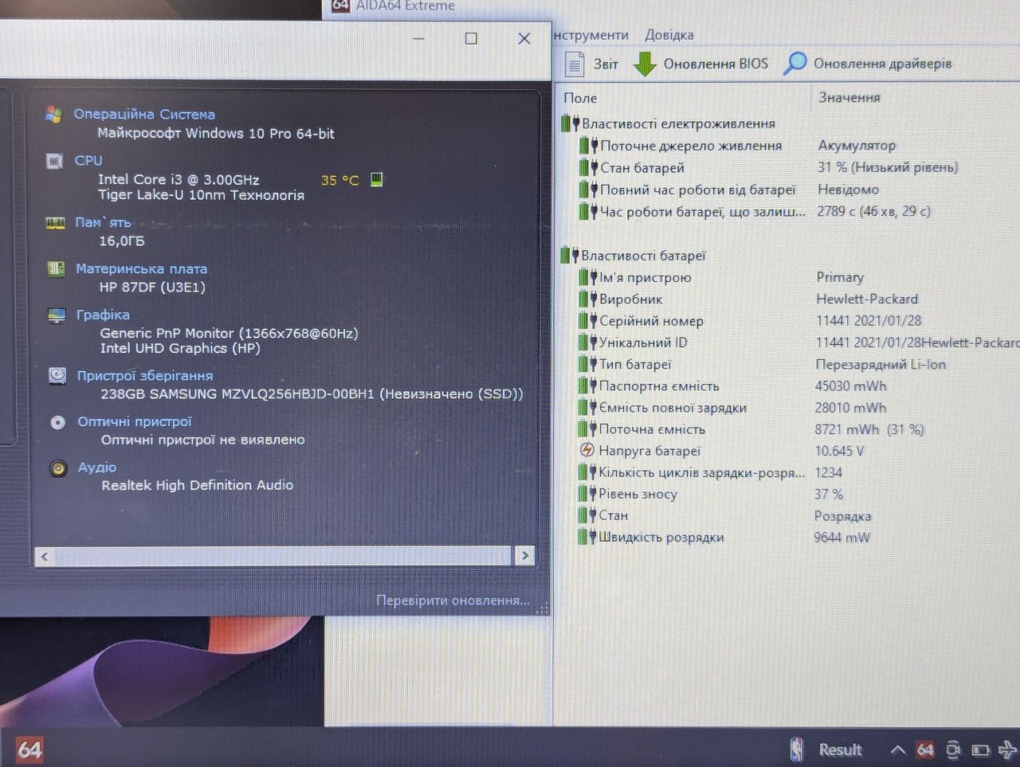Click the lightning icon beside Напруга батареї

coord(587,451)
